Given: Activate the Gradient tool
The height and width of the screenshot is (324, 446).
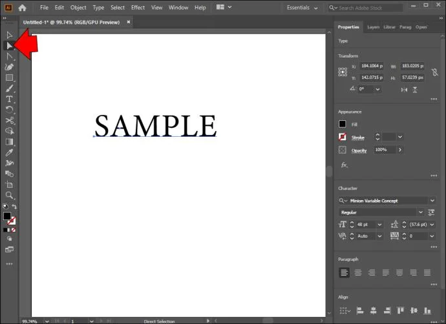Looking at the screenshot, I should (9, 142).
